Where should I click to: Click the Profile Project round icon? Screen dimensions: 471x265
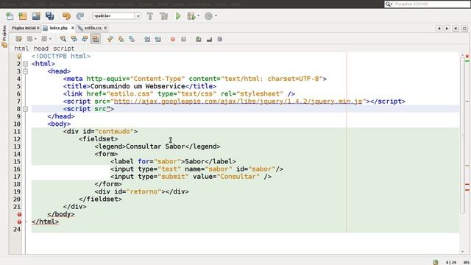click(208, 16)
